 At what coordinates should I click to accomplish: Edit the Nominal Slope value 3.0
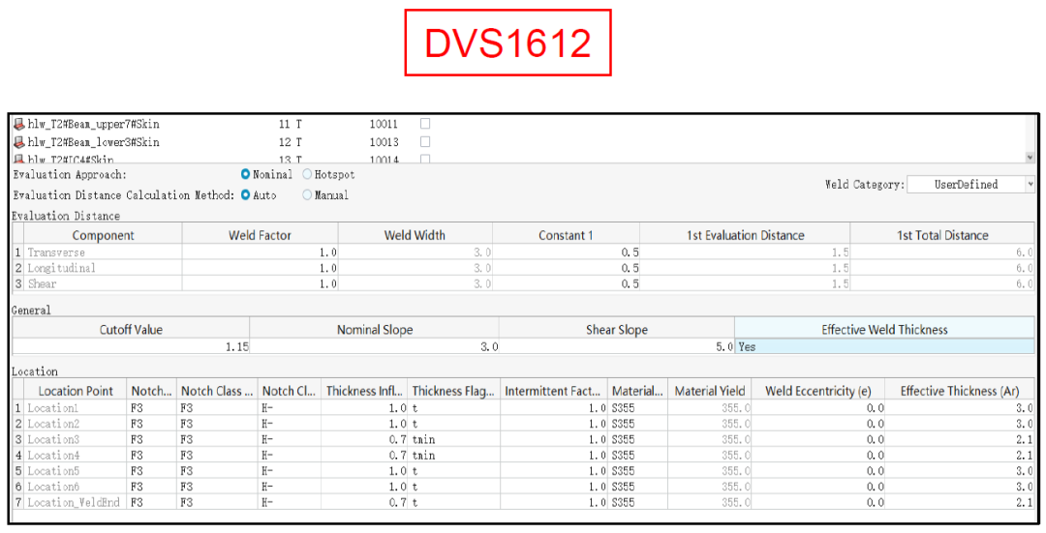374,346
